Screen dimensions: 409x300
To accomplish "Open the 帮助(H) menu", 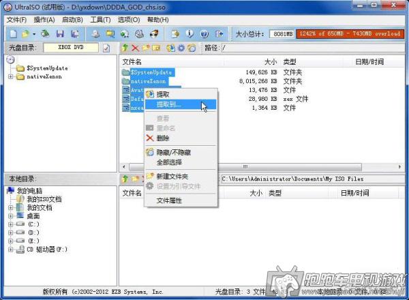I will pyautogui.click(x=158, y=20).
